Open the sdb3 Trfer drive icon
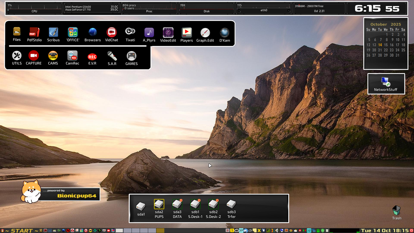This screenshot has height=233, width=414. 232,204
